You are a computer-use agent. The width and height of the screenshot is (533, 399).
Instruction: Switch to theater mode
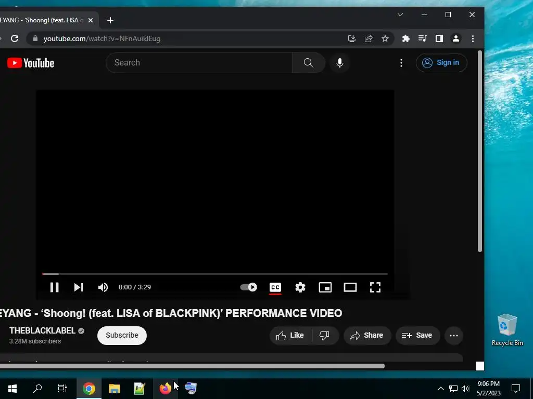350,287
